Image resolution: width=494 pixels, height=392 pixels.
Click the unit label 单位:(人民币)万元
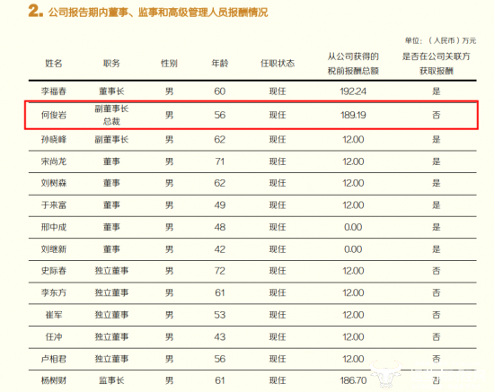(440, 40)
